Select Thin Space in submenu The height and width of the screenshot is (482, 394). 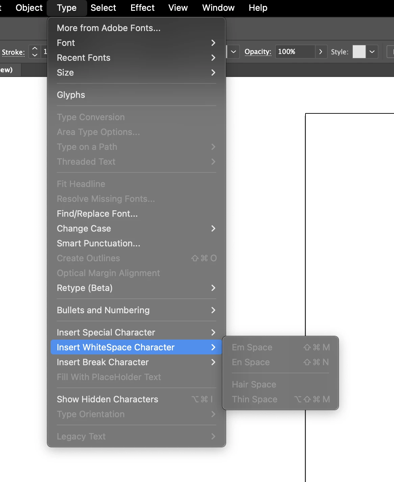(x=280, y=399)
